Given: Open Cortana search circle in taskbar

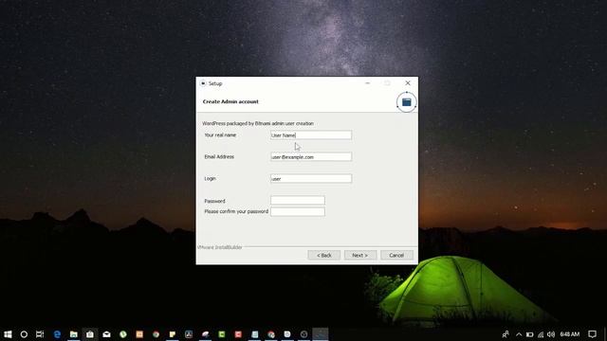Looking at the screenshot, I should 24,334.
